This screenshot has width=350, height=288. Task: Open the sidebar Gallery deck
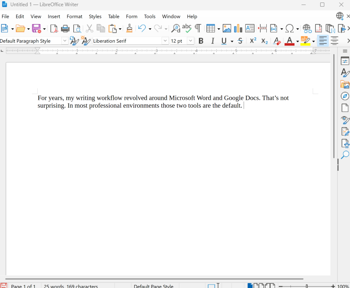(345, 85)
